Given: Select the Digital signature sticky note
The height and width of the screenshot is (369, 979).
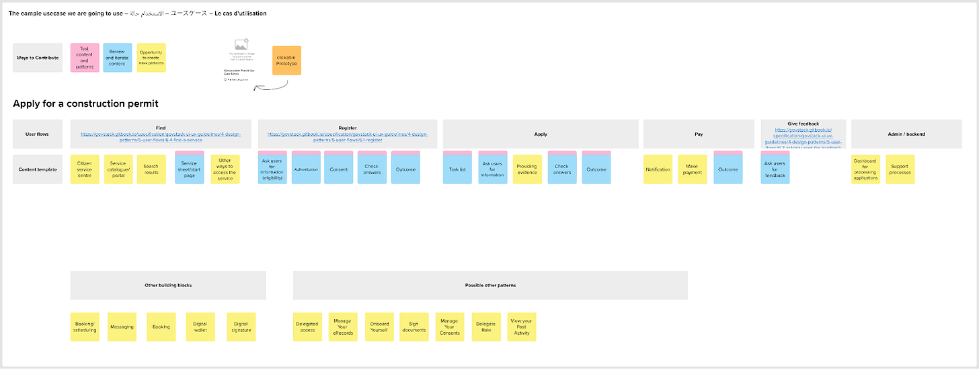Looking at the screenshot, I should click(x=241, y=327).
